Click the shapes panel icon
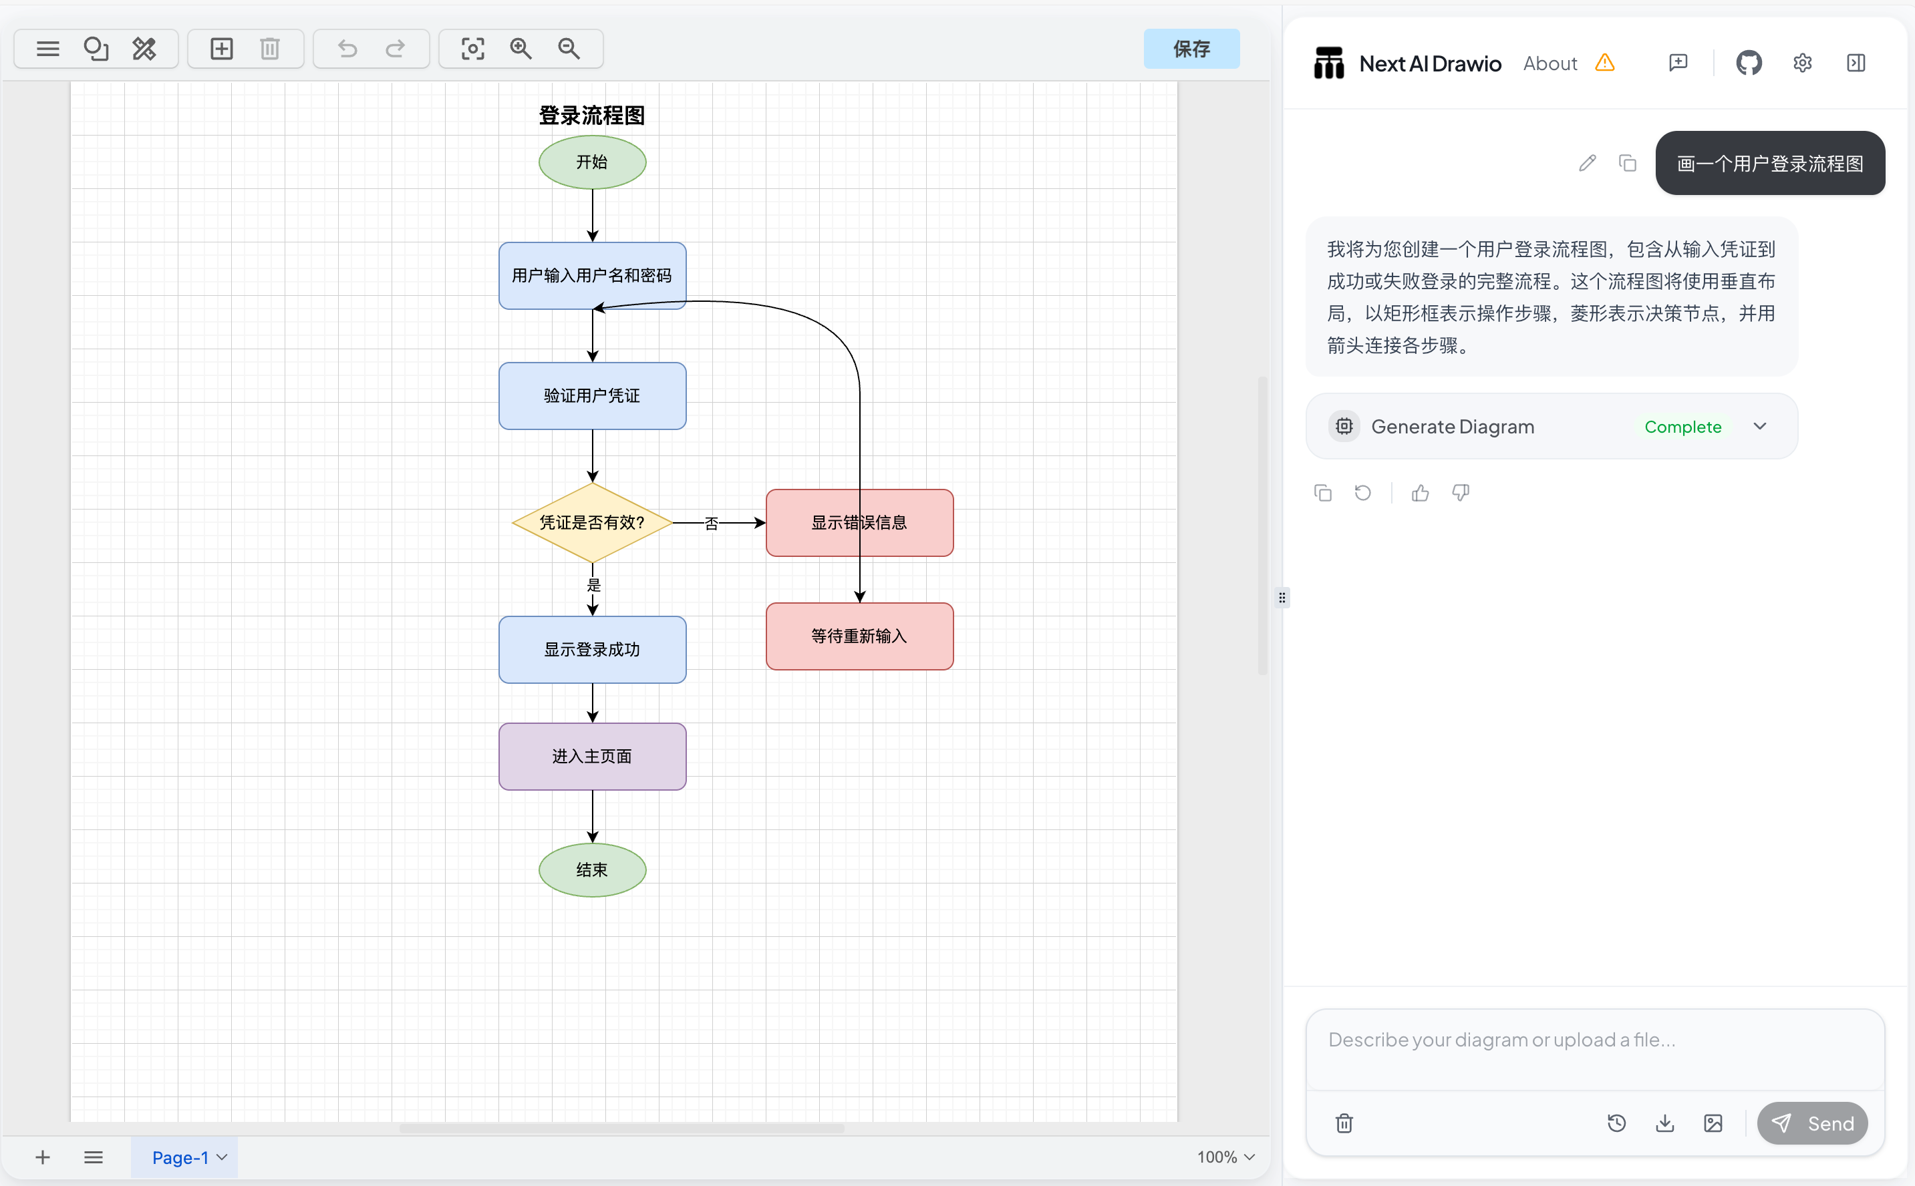This screenshot has width=1915, height=1186. (x=96, y=49)
